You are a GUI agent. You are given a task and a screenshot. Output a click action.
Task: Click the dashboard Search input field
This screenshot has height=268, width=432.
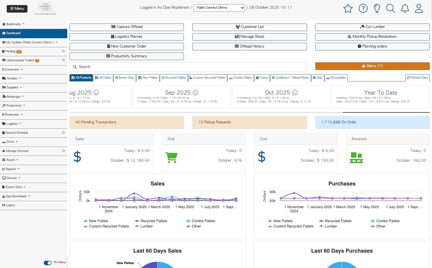[x=188, y=67]
